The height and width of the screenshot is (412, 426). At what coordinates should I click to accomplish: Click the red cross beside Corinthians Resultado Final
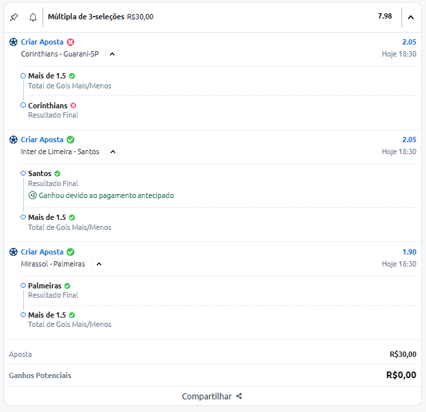tap(74, 105)
